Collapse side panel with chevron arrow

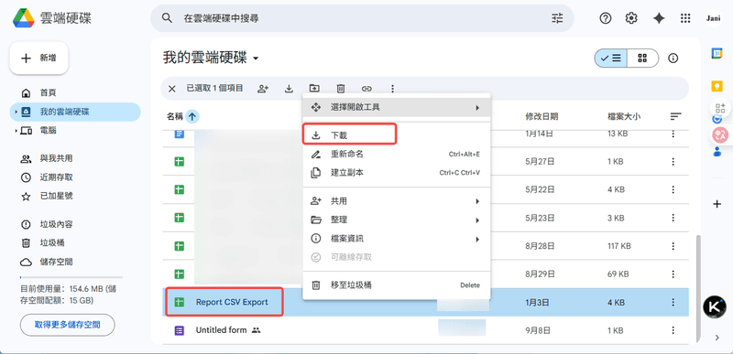coord(717,338)
